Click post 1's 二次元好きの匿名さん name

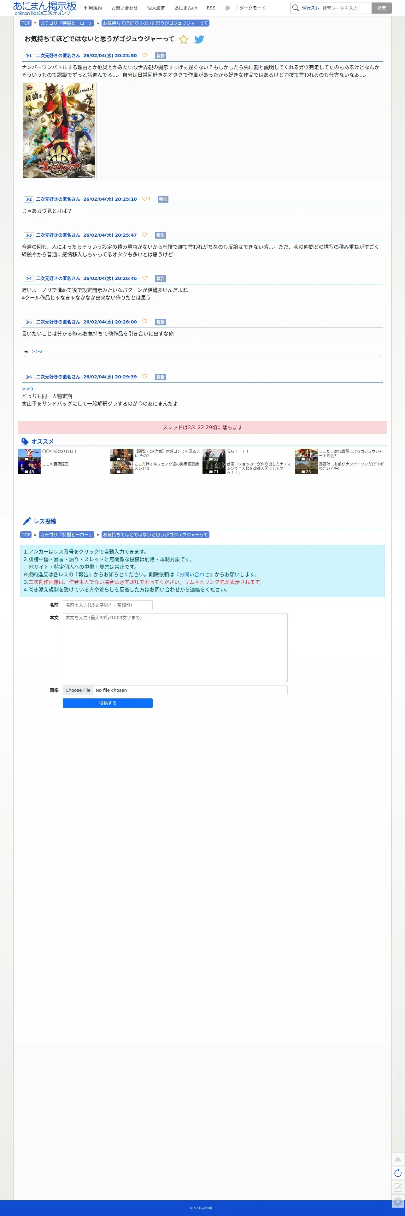pyautogui.click(x=58, y=56)
